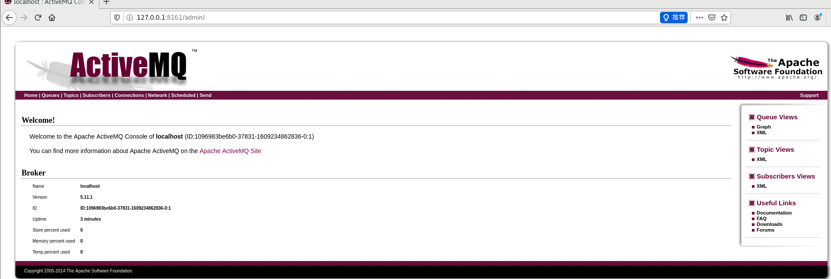Open the Queue Views Graph link
This screenshot has width=831, height=279.
pos(764,127)
